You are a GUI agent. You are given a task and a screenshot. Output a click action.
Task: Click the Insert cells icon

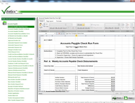point(123,25)
